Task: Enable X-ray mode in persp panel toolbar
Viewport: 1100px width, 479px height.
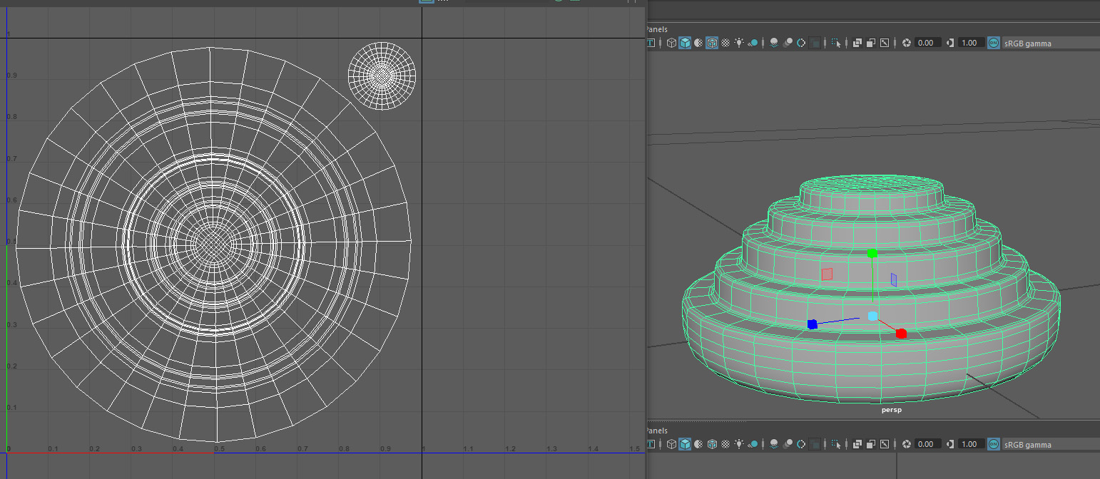Action: (x=857, y=43)
